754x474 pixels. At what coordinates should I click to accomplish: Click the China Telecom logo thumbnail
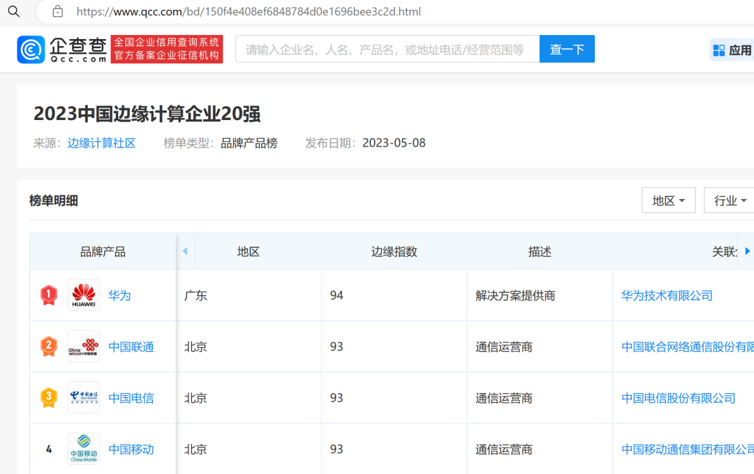coord(84,398)
